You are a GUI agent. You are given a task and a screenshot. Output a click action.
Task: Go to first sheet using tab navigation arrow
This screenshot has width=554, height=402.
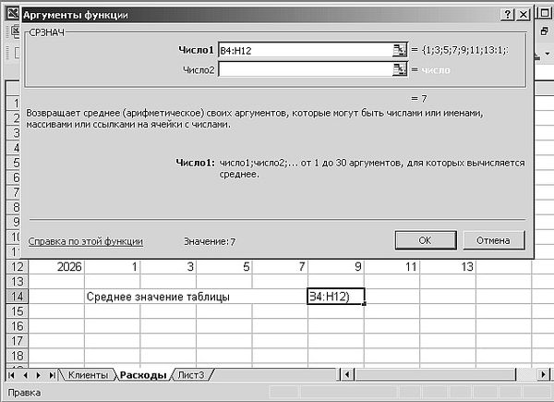tap(12, 375)
